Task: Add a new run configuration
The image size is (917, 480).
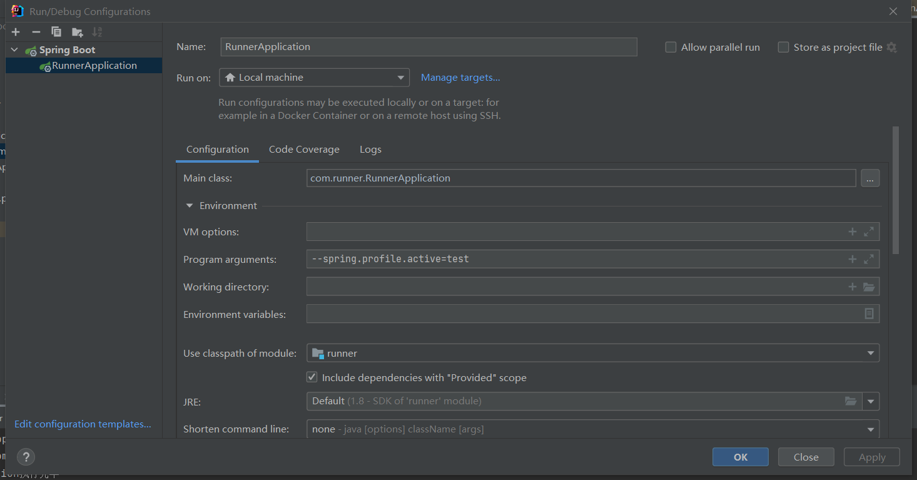Action: pyautogui.click(x=15, y=31)
